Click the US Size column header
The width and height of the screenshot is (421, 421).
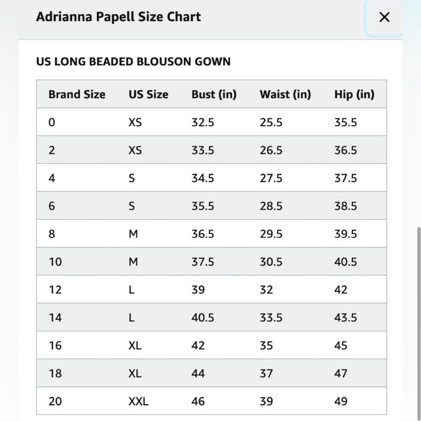point(148,94)
